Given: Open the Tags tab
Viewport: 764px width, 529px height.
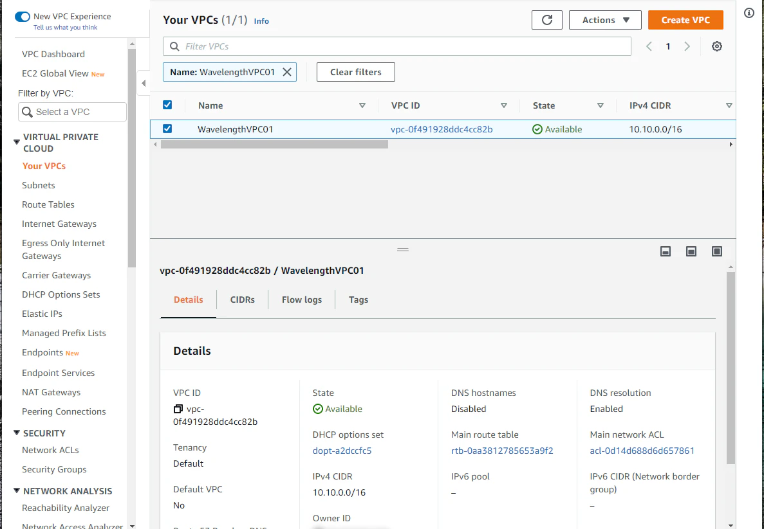Looking at the screenshot, I should tap(358, 300).
